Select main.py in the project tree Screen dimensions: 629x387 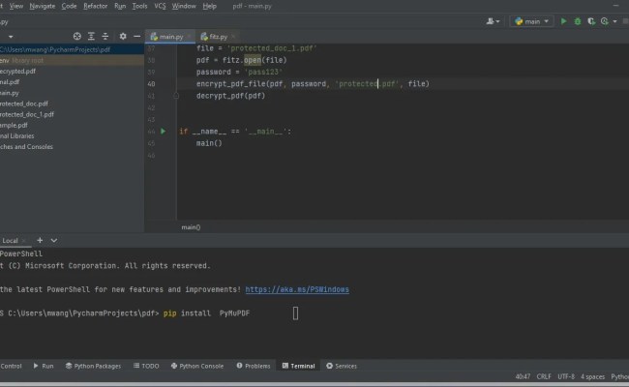[10, 93]
